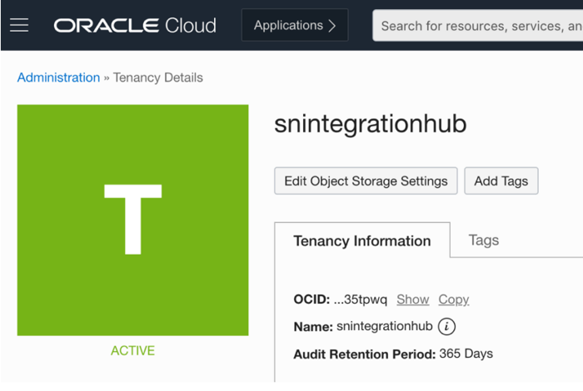
Task: Click the Tenancy Details breadcrumb text
Action: (158, 77)
